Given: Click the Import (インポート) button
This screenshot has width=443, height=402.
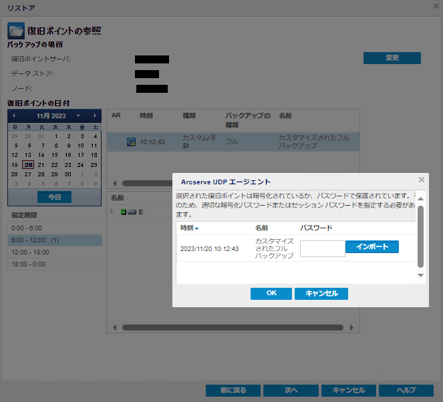Looking at the screenshot, I should pyautogui.click(x=372, y=246).
